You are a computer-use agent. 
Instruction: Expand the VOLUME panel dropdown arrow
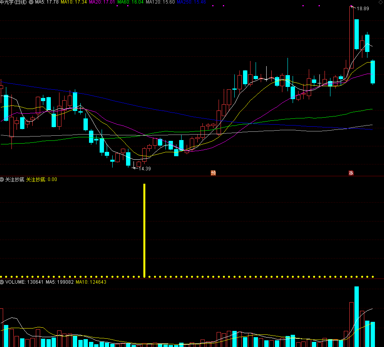click(x=2, y=282)
